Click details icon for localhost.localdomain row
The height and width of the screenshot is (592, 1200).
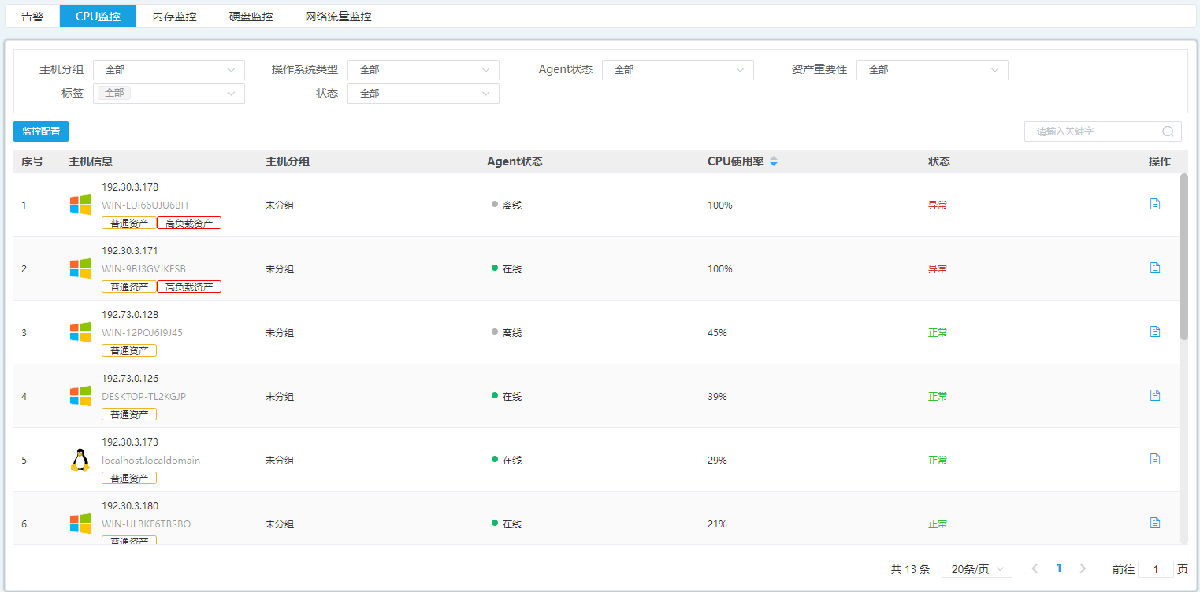pos(1155,459)
